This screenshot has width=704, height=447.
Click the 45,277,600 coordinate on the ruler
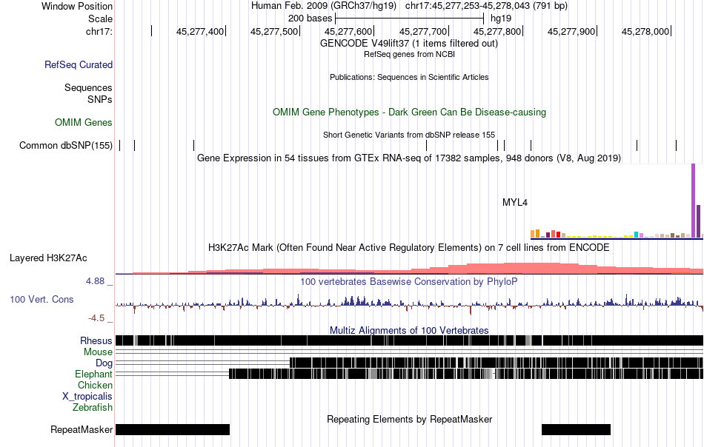348,31
